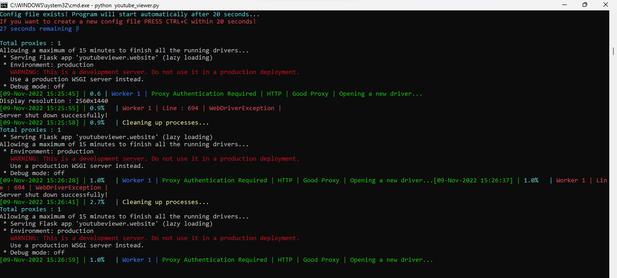This screenshot has height=278, width=617.
Task: Click 'Opening a new driver...' in 15:26:59 row
Action: coord(392,260)
